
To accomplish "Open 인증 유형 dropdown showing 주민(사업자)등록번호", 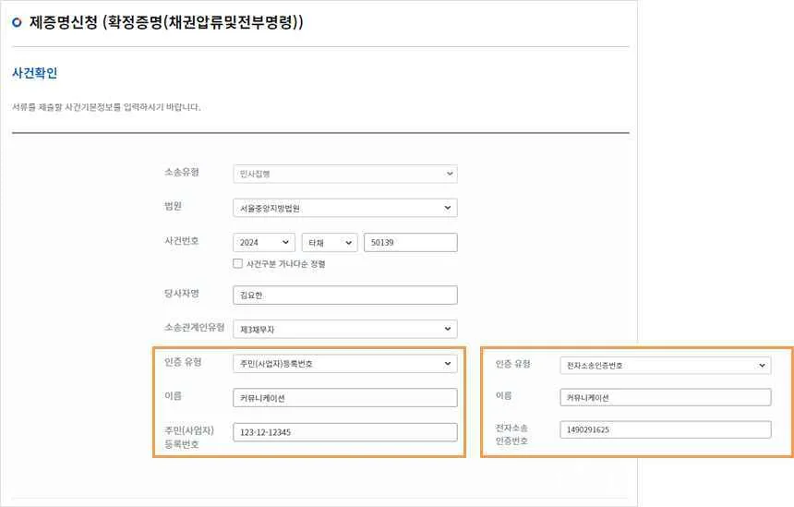I will point(345,364).
